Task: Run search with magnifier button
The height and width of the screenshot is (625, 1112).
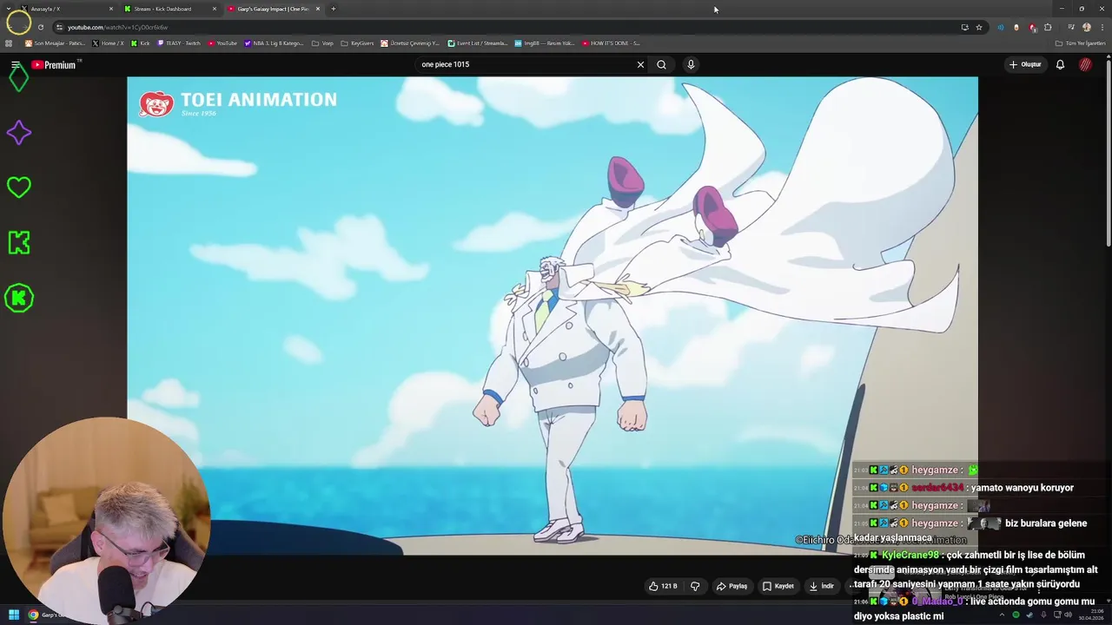Action: [661, 64]
